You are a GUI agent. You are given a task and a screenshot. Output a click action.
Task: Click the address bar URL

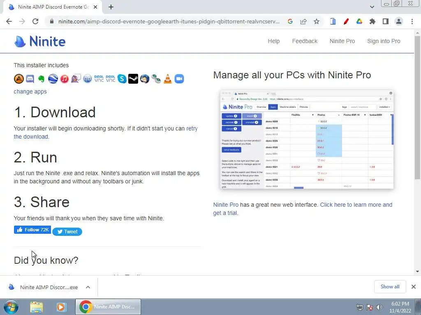tap(169, 21)
